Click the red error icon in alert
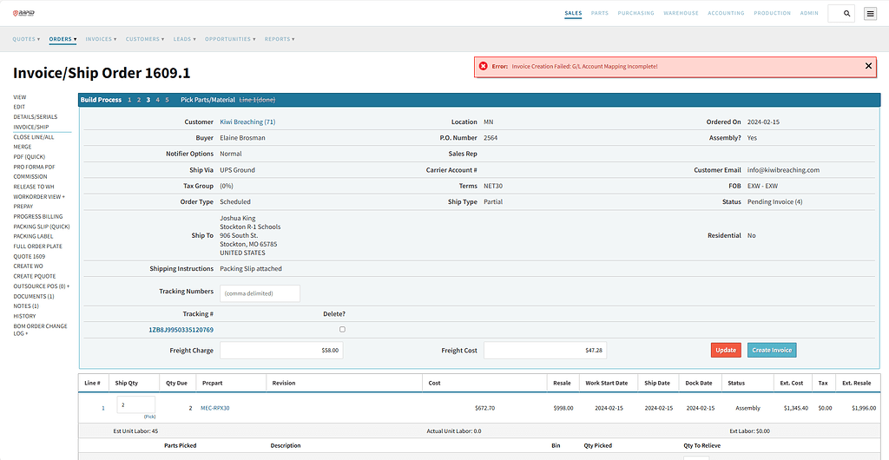Screen dimensions: 889x460 point(483,66)
